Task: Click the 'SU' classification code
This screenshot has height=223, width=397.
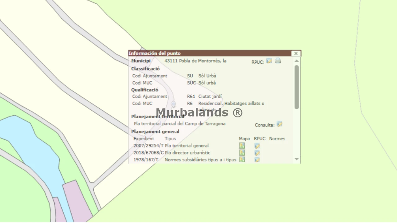Action: coord(190,76)
